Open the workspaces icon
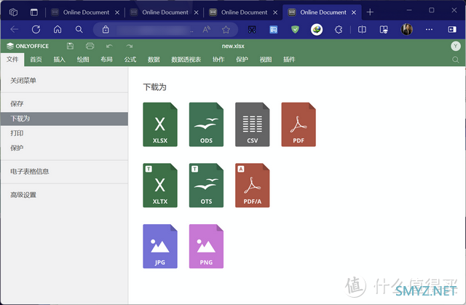Screen dimensions: 466x305 point(13,12)
